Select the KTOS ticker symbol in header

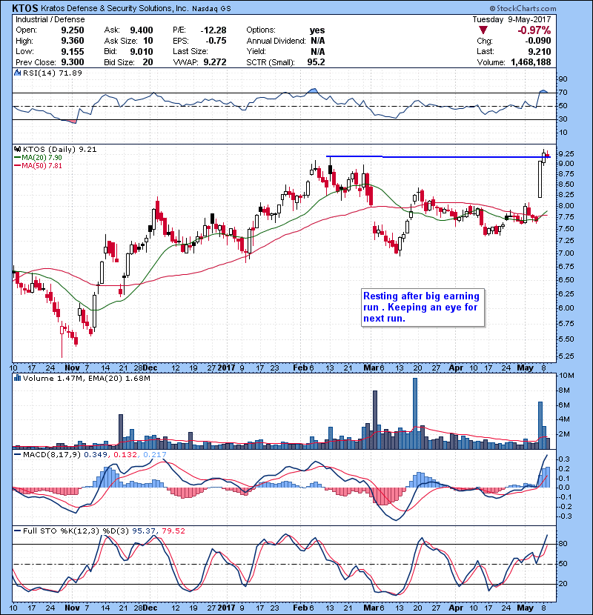tap(25, 8)
